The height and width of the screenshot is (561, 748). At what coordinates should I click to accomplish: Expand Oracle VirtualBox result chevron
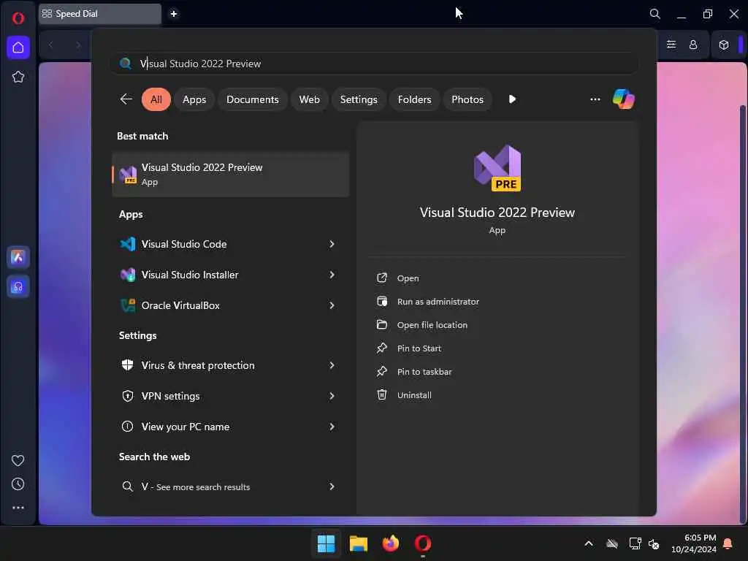(332, 305)
